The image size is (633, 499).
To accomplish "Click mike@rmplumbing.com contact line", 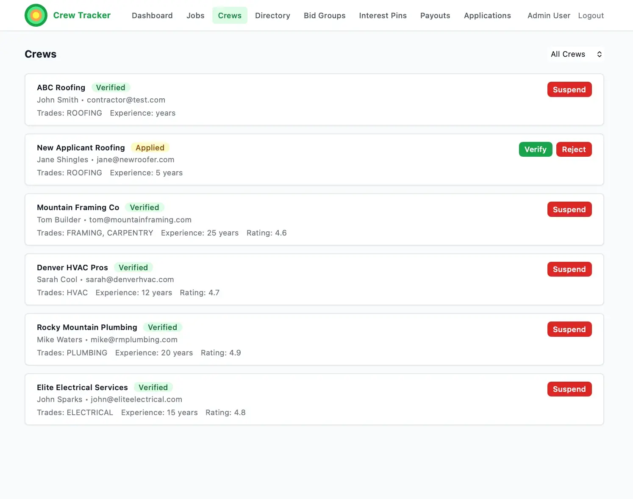I will (107, 340).
